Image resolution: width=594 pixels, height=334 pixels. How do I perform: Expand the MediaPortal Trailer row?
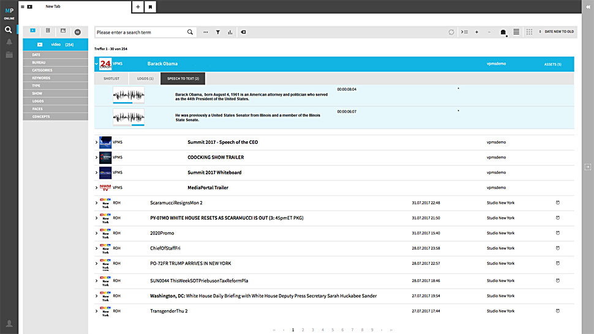coord(96,188)
